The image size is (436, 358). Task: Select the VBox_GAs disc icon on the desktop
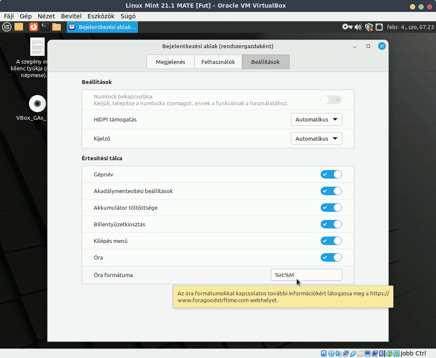(37, 104)
